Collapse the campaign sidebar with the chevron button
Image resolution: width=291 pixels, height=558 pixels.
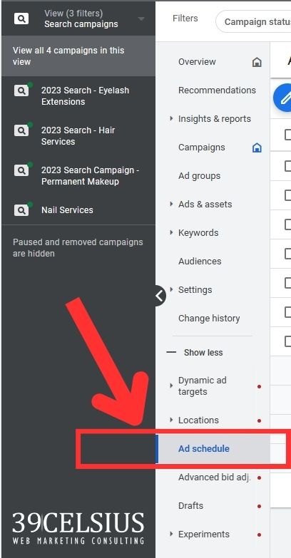pos(160,295)
